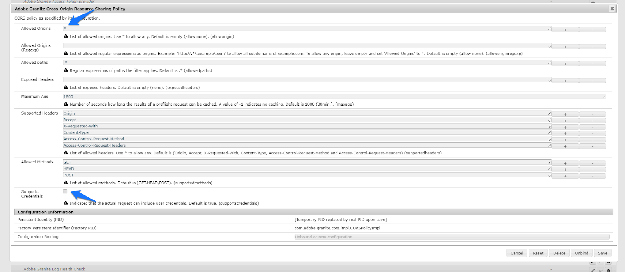
Task: Edit Adobe Granite Log Health Check configuration
Action: pyautogui.click(x=593, y=270)
